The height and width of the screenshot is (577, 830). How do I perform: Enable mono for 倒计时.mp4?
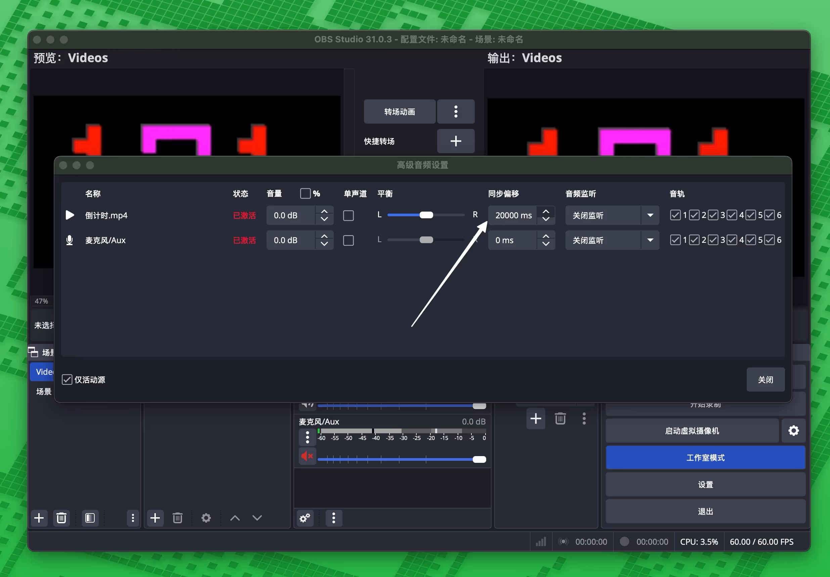click(x=348, y=216)
